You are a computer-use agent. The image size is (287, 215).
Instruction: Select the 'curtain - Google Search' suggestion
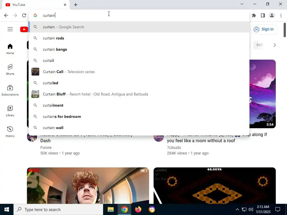coord(139,27)
